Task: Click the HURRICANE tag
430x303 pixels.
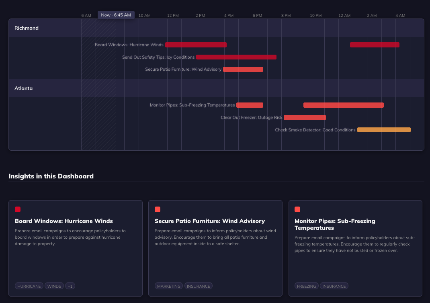Action: pyautogui.click(x=29, y=286)
